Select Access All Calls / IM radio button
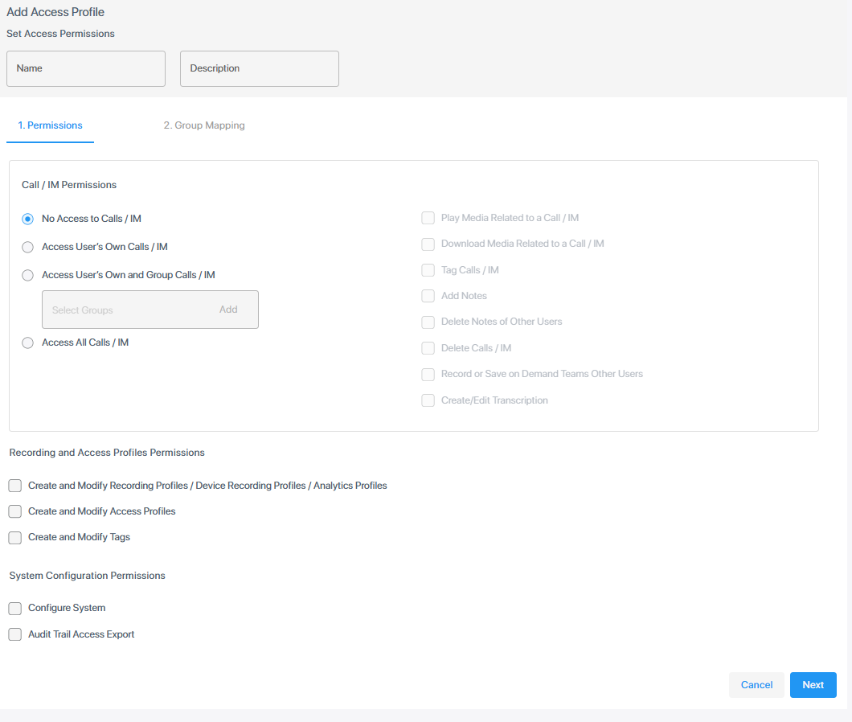852x722 pixels. coord(28,343)
